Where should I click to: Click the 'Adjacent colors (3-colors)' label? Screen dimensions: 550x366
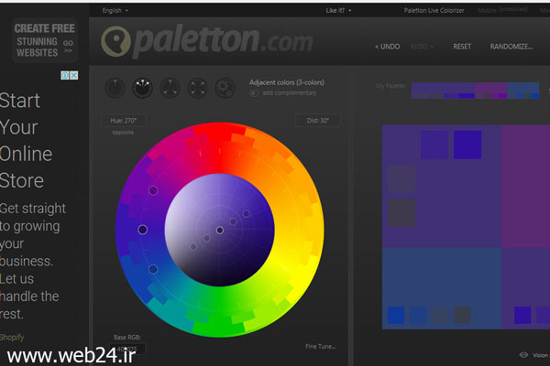(287, 82)
